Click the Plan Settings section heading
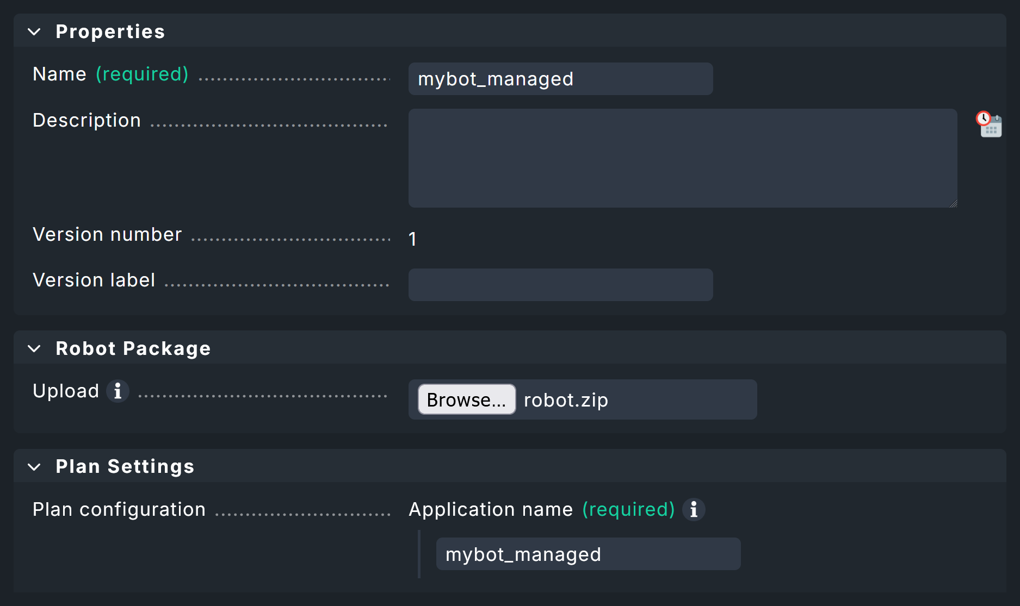 (125, 467)
